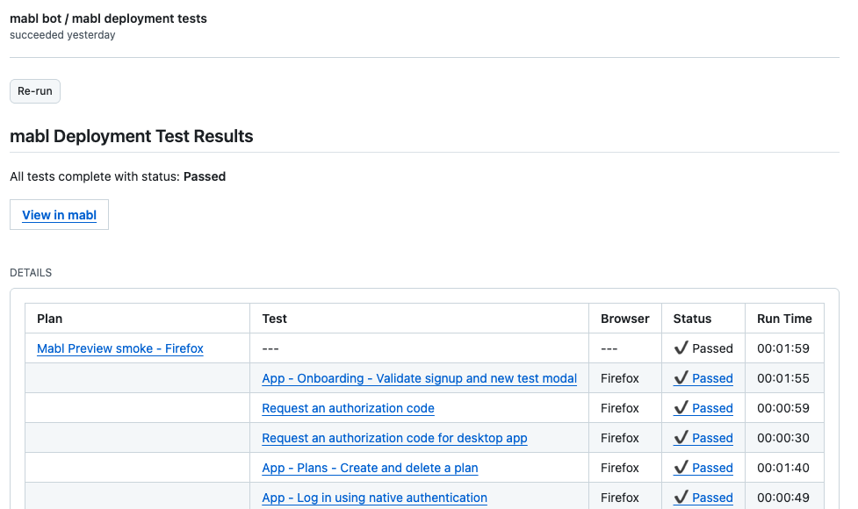Screen dimensions: 858x509
Task: Open the Log in using native authentication test
Action: [374, 498]
